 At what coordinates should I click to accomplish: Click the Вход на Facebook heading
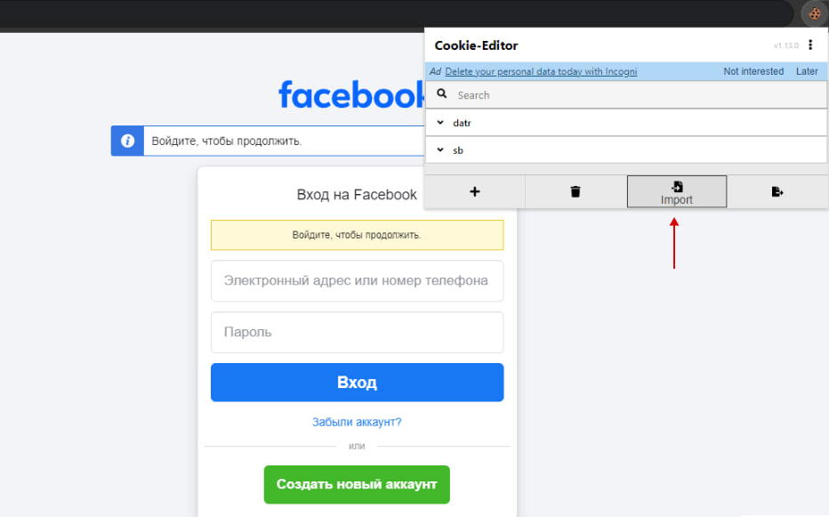pyautogui.click(x=357, y=195)
